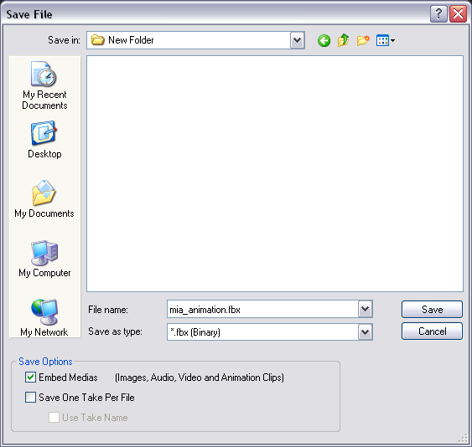The height and width of the screenshot is (447, 472).
Task: Click the Save button
Action: [x=432, y=310]
